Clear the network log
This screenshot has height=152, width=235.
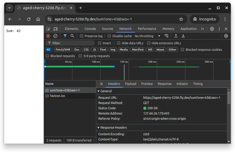(55, 36)
